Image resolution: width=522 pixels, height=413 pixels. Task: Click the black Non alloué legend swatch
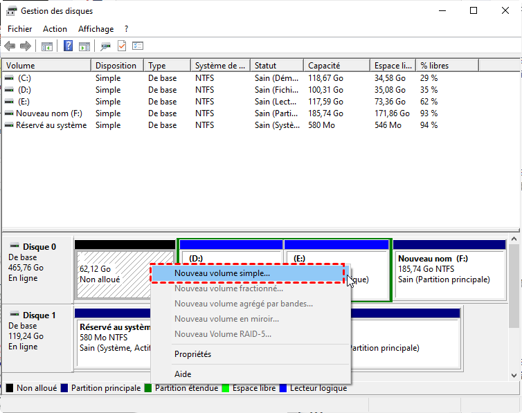(10, 388)
